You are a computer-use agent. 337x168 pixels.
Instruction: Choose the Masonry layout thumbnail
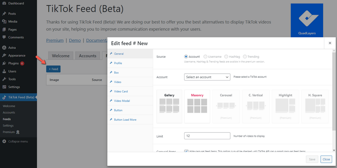pyautogui.click(x=197, y=106)
